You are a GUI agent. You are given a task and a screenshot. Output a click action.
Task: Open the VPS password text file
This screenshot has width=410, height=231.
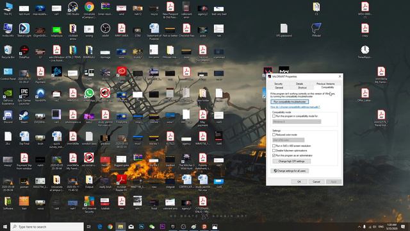284,30
